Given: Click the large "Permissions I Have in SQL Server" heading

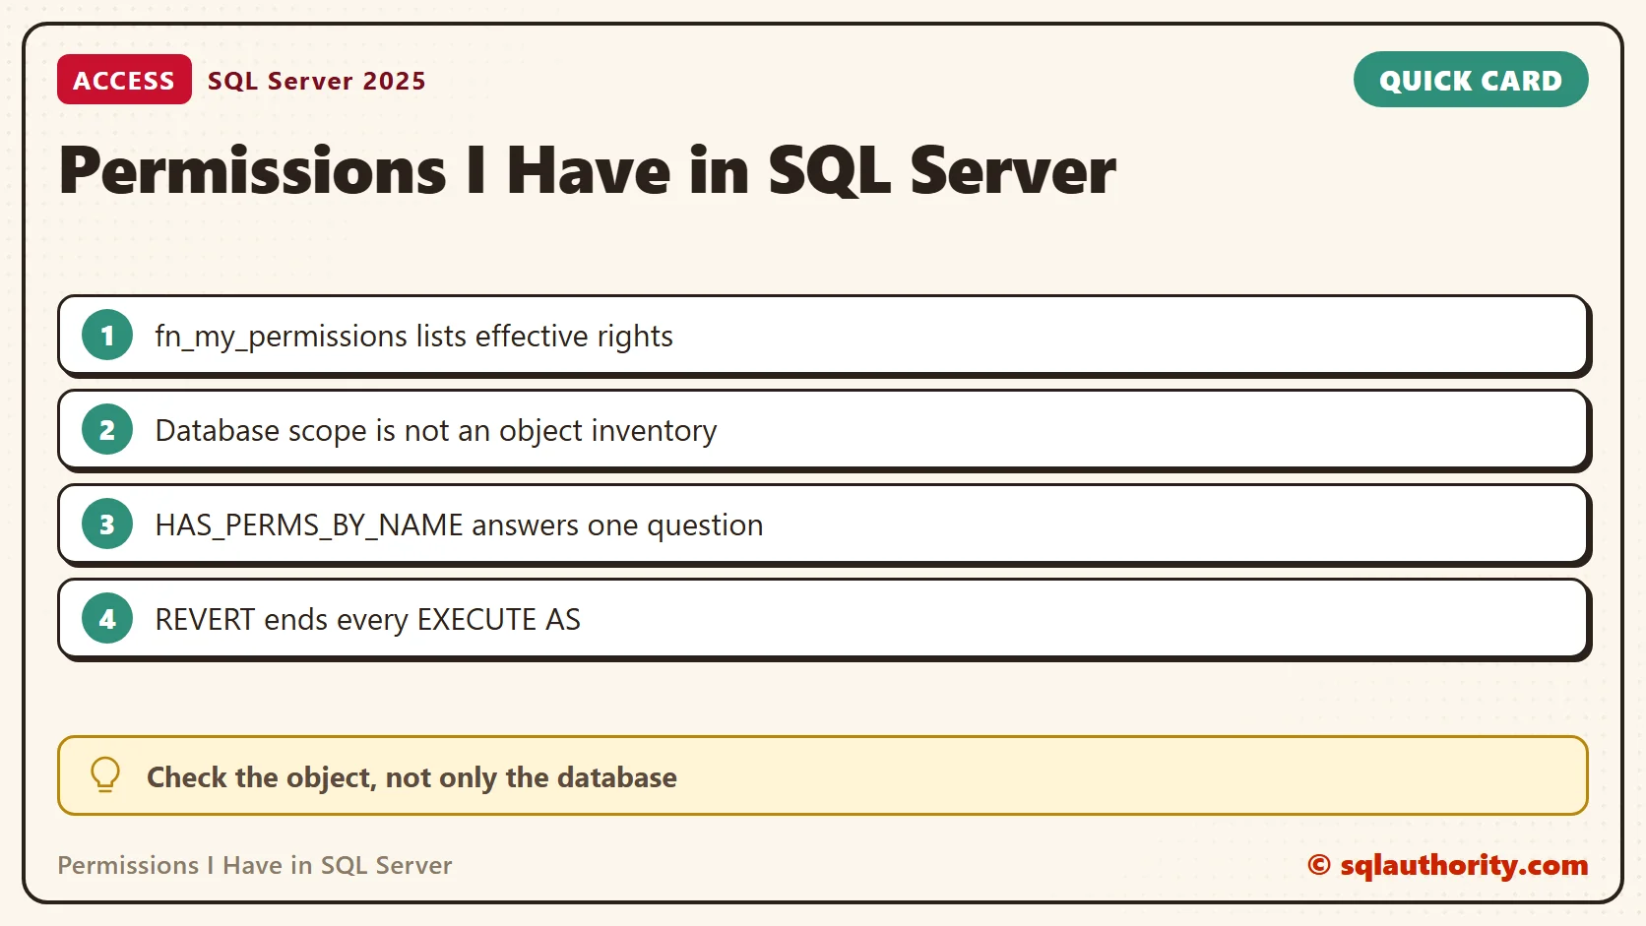Looking at the screenshot, I should (x=588, y=170).
